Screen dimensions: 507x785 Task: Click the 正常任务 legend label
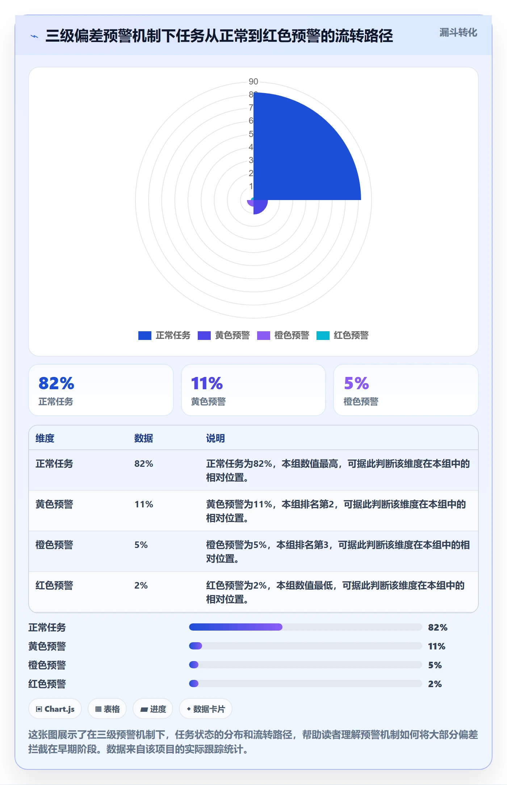tap(173, 335)
